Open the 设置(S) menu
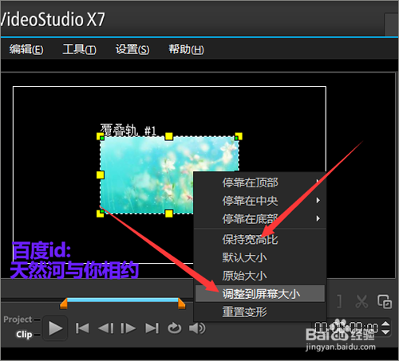 pos(132,49)
